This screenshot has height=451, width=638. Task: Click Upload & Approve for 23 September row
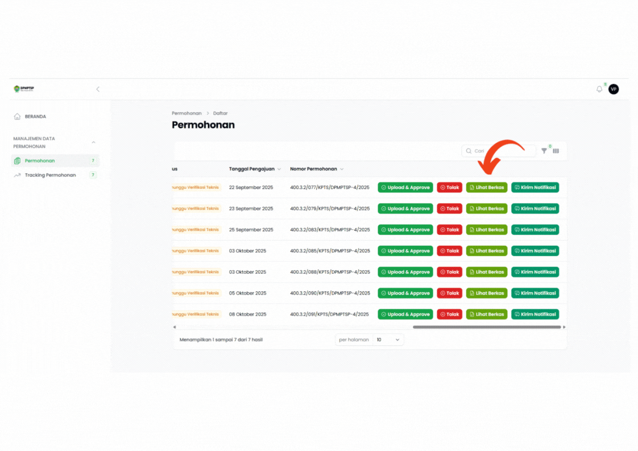click(x=405, y=209)
